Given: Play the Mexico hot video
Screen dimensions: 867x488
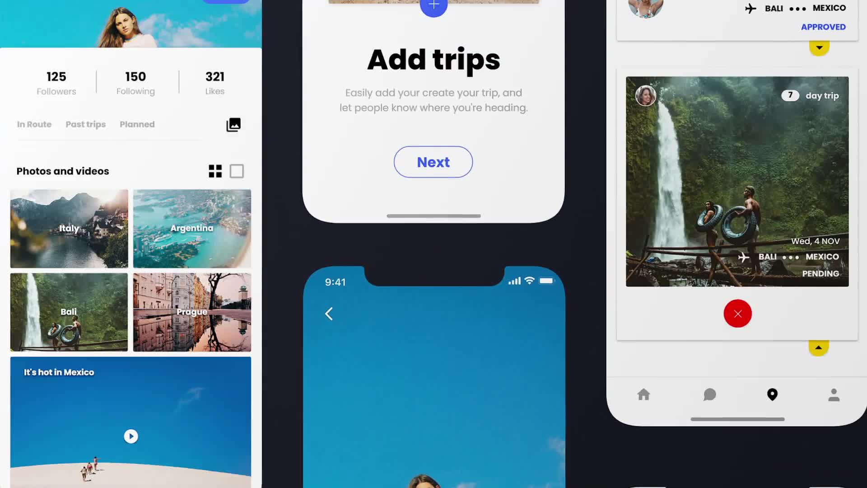Looking at the screenshot, I should [131, 436].
